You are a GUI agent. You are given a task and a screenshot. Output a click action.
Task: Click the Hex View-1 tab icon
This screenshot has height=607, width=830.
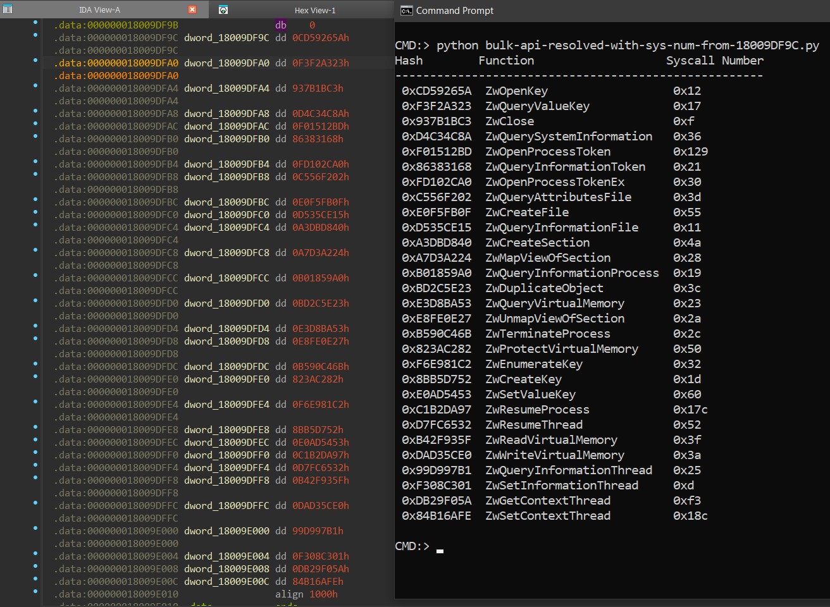point(223,9)
